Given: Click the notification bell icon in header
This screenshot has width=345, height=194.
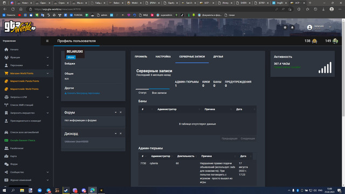Looking at the screenshot, I should [292, 27].
